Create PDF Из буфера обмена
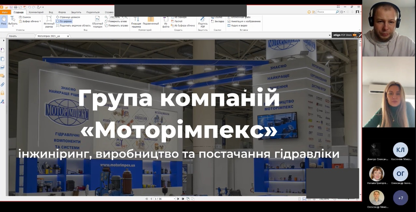This screenshot has height=212, width=416. click(x=183, y=25)
